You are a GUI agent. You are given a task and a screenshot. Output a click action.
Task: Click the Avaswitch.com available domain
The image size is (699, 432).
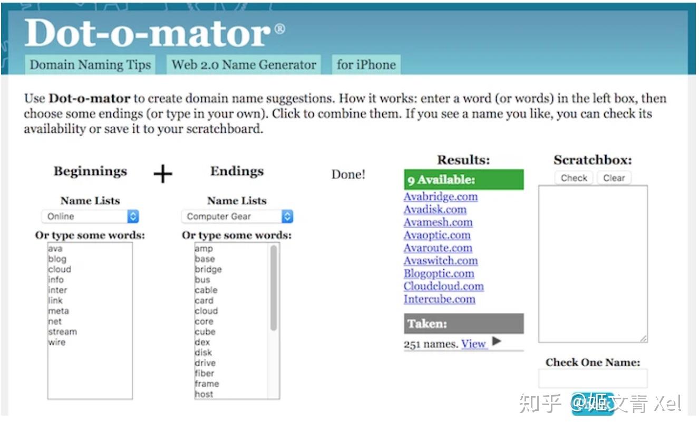(441, 261)
